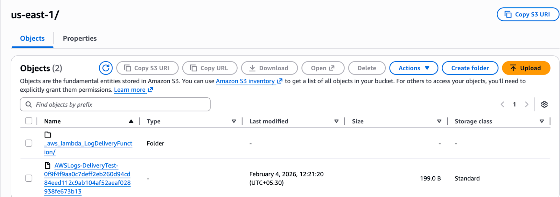Click the Storage class column header

point(473,121)
